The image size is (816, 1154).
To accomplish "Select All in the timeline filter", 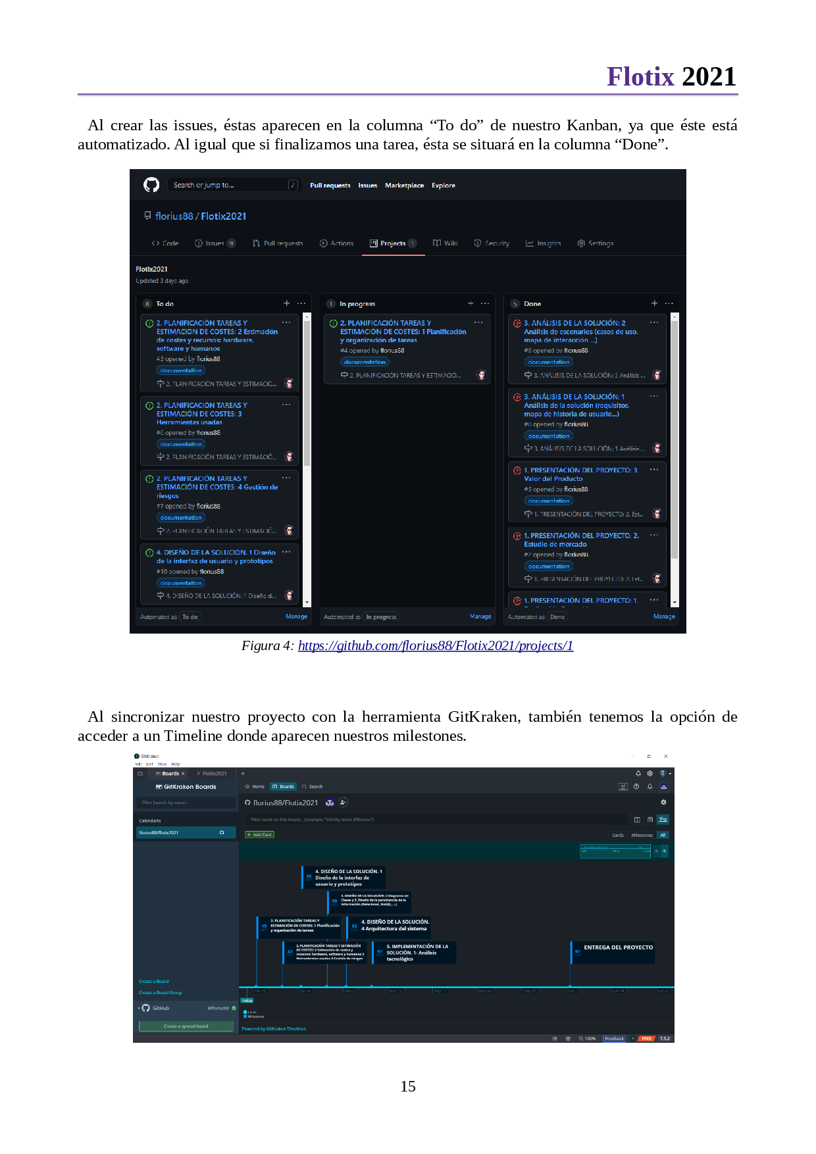I will click(663, 835).
